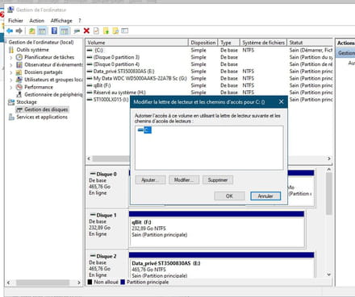355x297 pixels.
Task: Click the Ajouter... button
Action: tap(150, 180)
